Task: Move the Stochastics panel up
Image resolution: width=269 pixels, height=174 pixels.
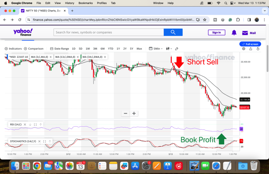Action: coord(50,141)
